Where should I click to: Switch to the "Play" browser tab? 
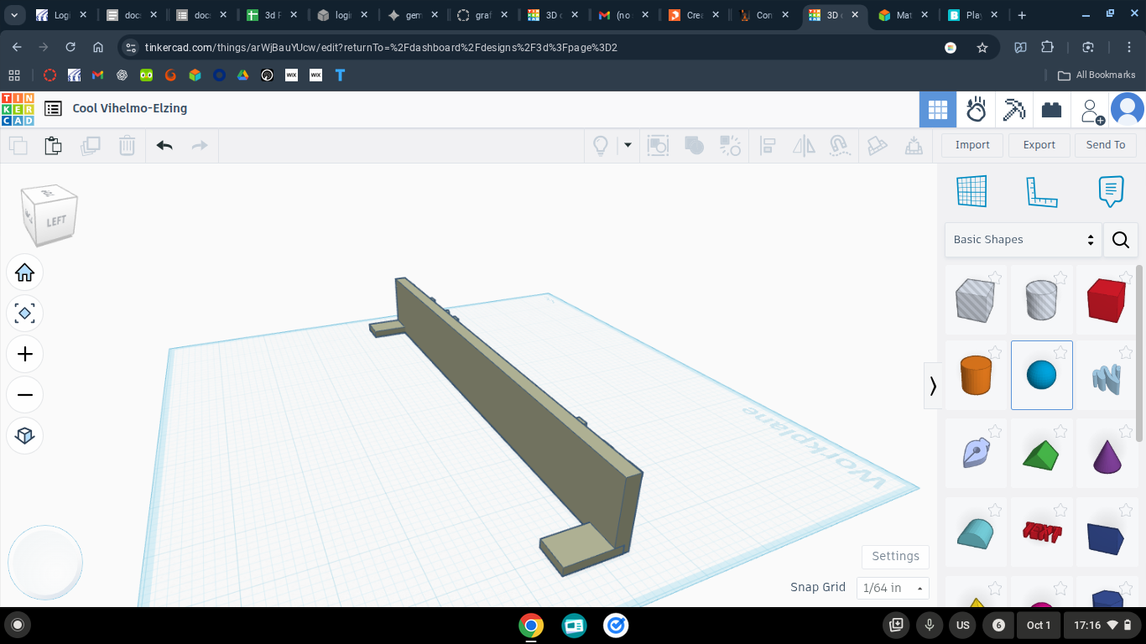click(973, 15)
